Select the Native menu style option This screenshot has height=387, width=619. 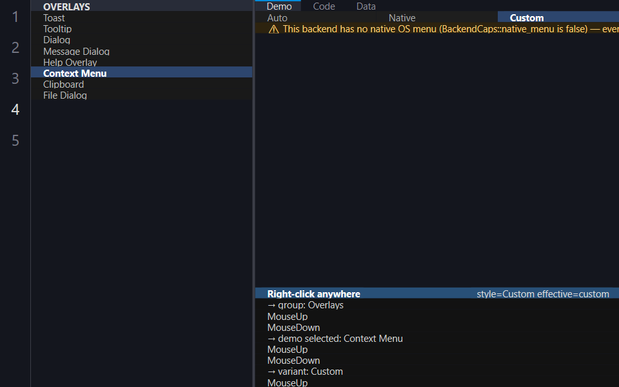437,18
